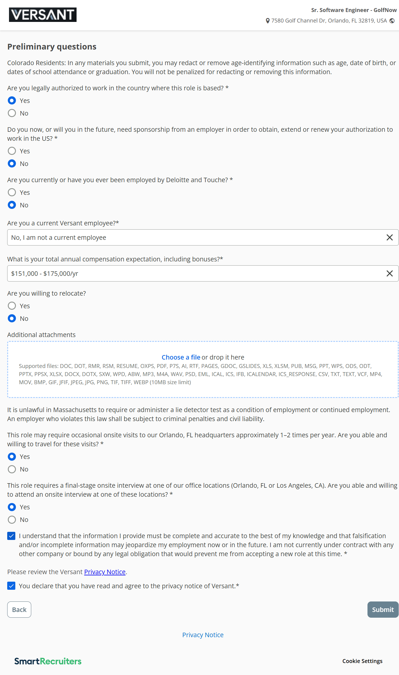Uncheck the information accuracy acknowledgment checkbox

coord(11,536)
